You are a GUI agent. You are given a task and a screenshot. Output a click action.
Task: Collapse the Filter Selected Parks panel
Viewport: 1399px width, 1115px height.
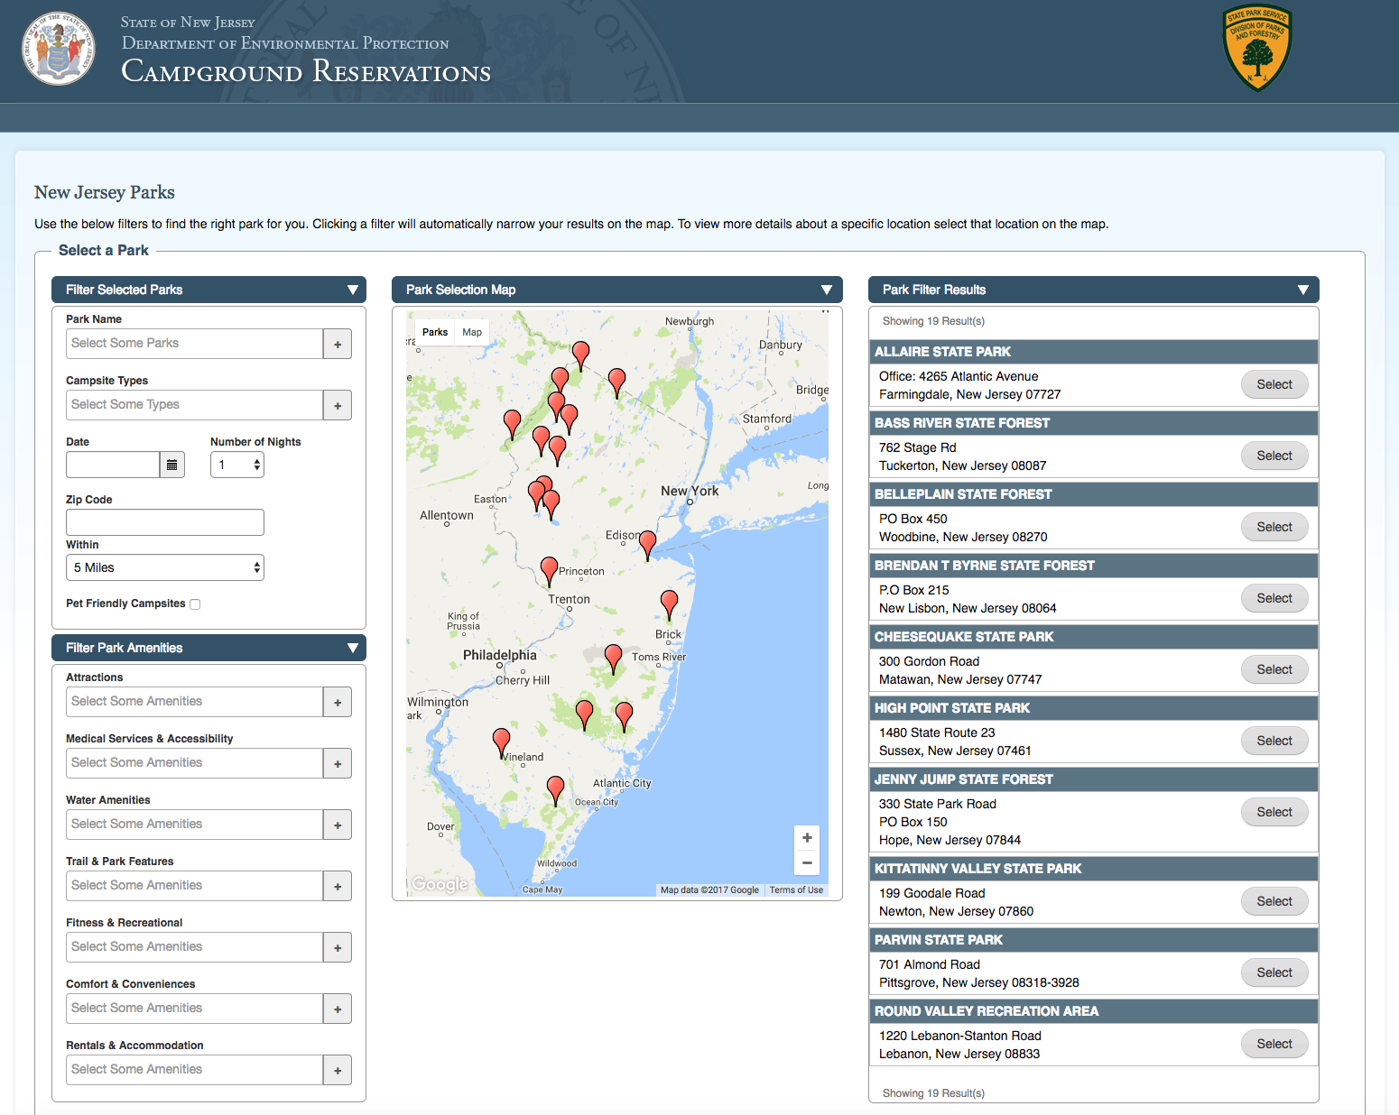(x=353, y=290)
